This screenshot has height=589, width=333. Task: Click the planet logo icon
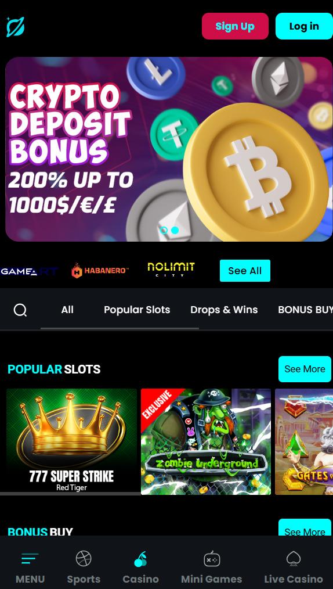[x=16, y=27]
